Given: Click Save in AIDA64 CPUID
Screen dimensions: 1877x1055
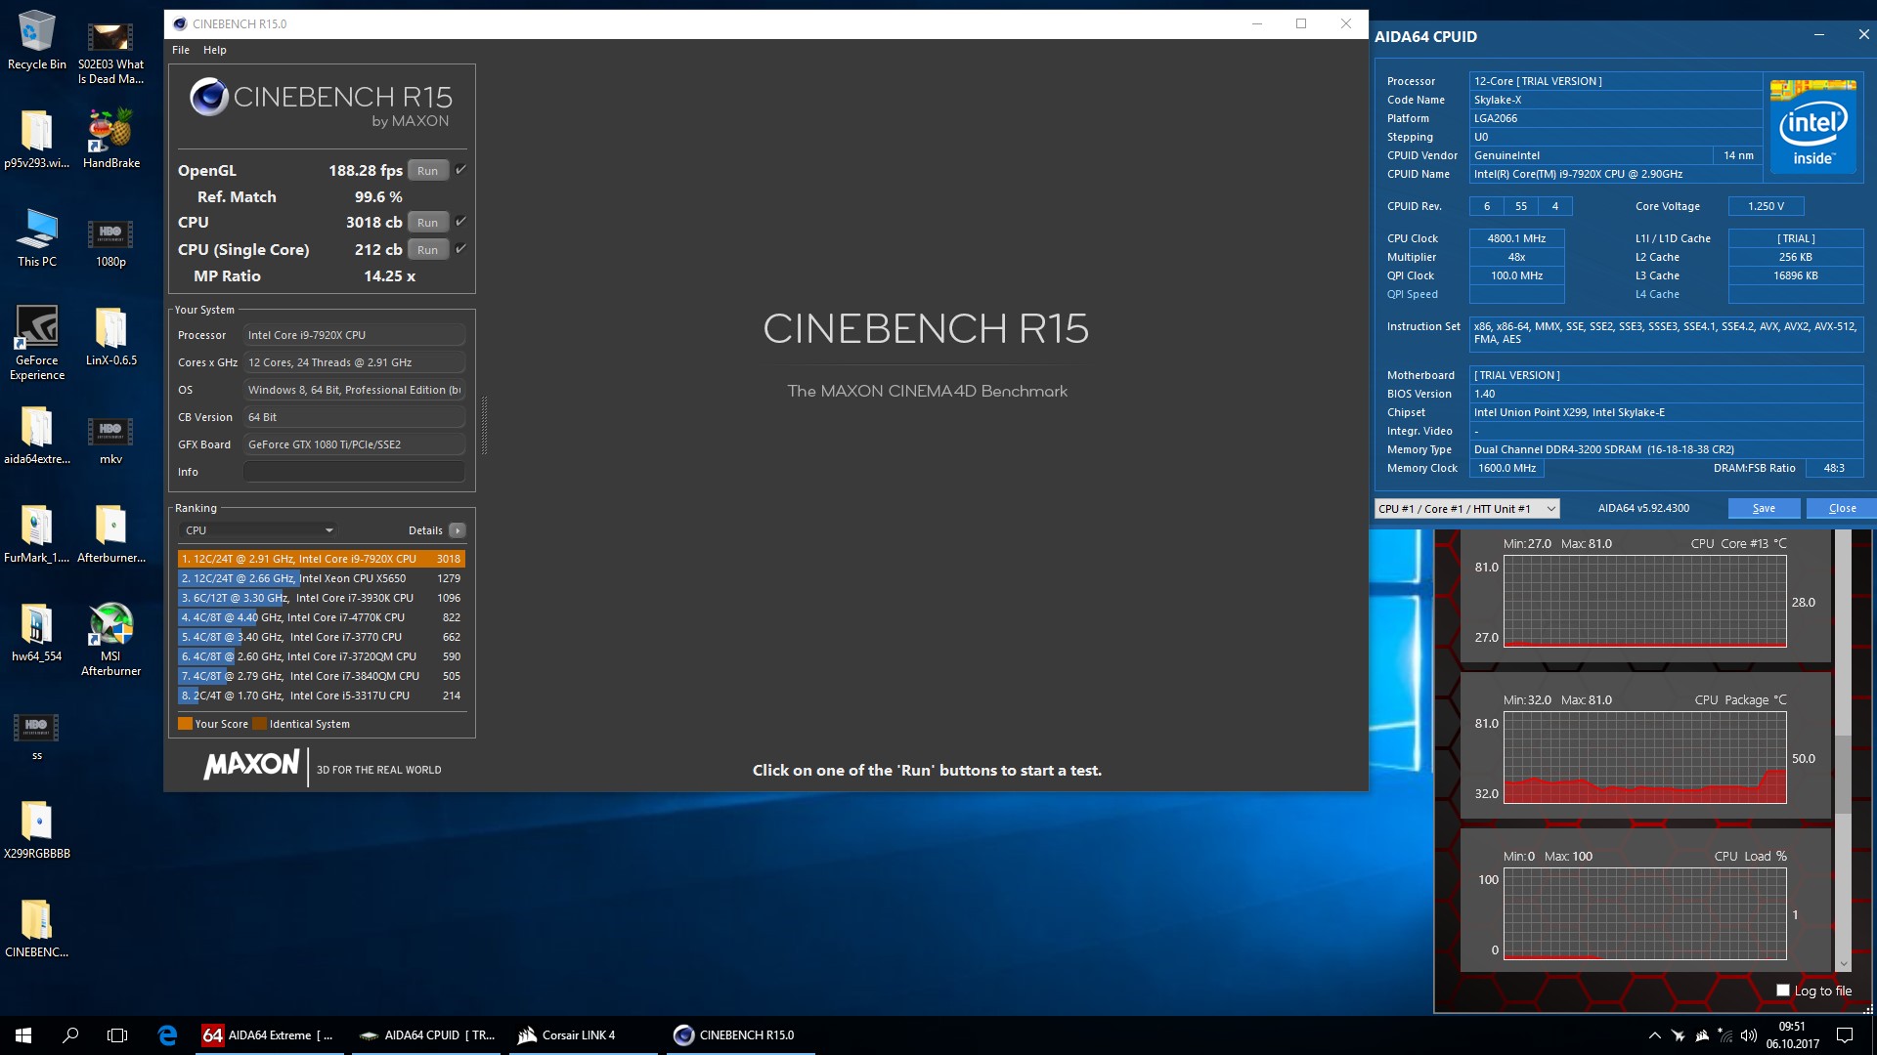Looking at the screenshot, I should (x=1764, y=508).
